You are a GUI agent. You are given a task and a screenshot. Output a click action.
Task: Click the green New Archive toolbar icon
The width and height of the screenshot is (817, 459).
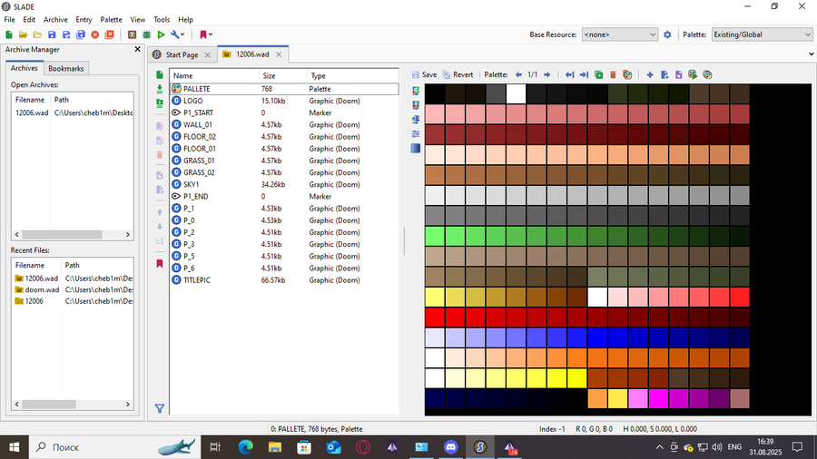[x=9, y=34]
